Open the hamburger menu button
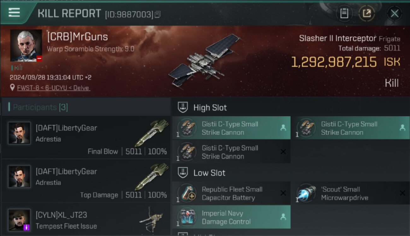Screen dimensions: 410x236 coord(14,13)
